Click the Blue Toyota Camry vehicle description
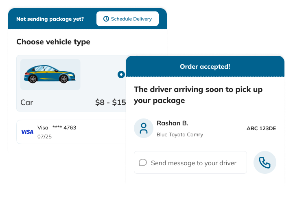This screenshot has height=197, width=293. pyautogui.click(x=180, y=134)
